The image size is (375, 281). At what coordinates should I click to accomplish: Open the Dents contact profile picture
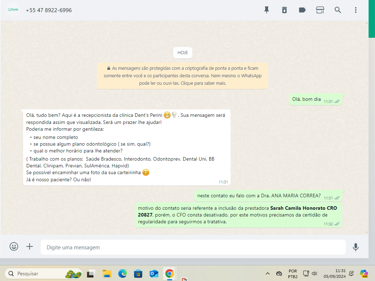pyautogui.click(x=13, y=10)
